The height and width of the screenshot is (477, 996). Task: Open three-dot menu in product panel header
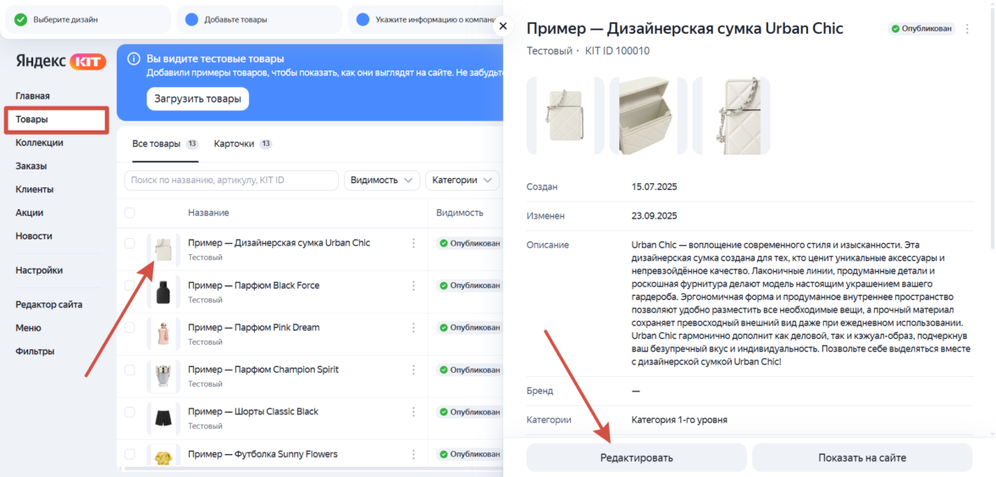click(968, 29)
